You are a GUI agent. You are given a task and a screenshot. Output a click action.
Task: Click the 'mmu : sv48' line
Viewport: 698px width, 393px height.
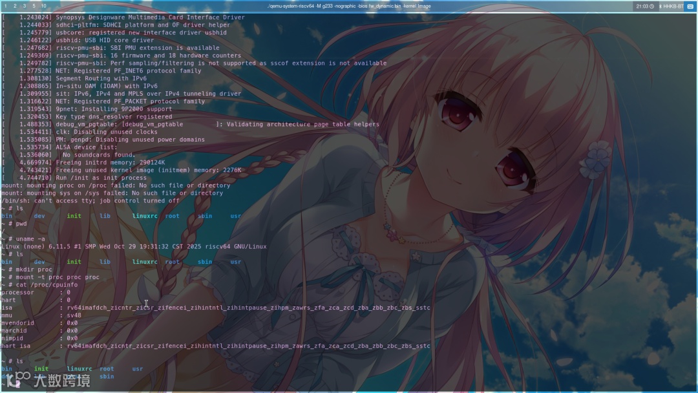pyautogui.click(x=41, y=315)
